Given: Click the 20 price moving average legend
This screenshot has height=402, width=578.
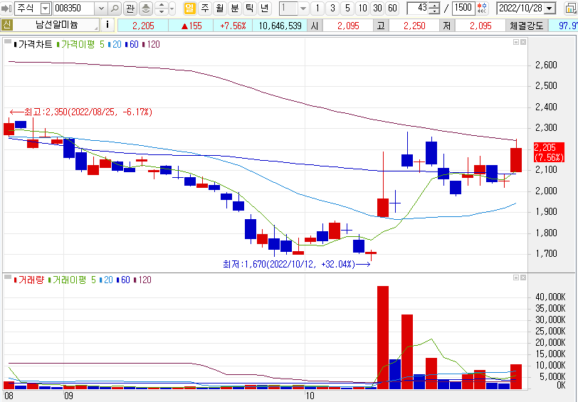Looking at the screenshot, I should coord(115,45).
